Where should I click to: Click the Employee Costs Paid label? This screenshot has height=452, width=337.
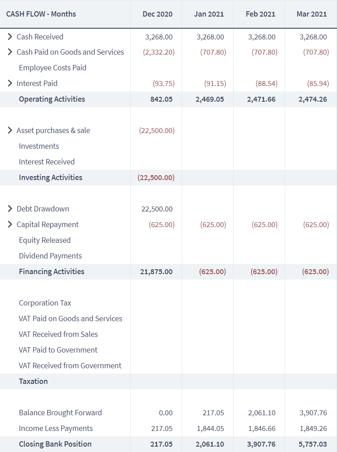point(53,68)
